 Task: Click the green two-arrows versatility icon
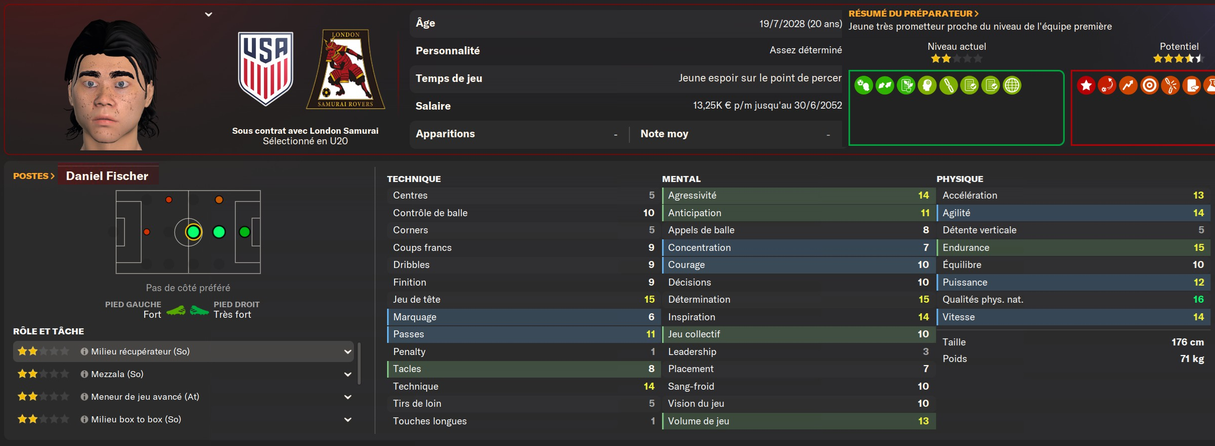885,85
